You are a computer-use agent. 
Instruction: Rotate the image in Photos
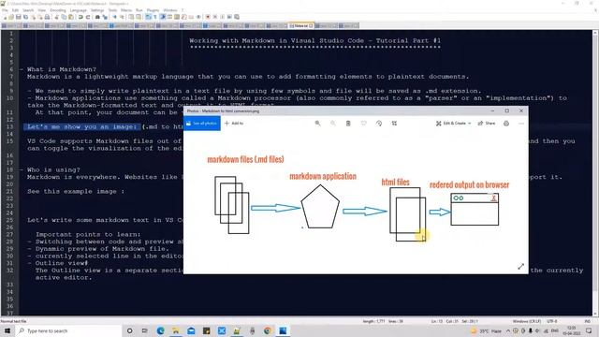(378, 124)
